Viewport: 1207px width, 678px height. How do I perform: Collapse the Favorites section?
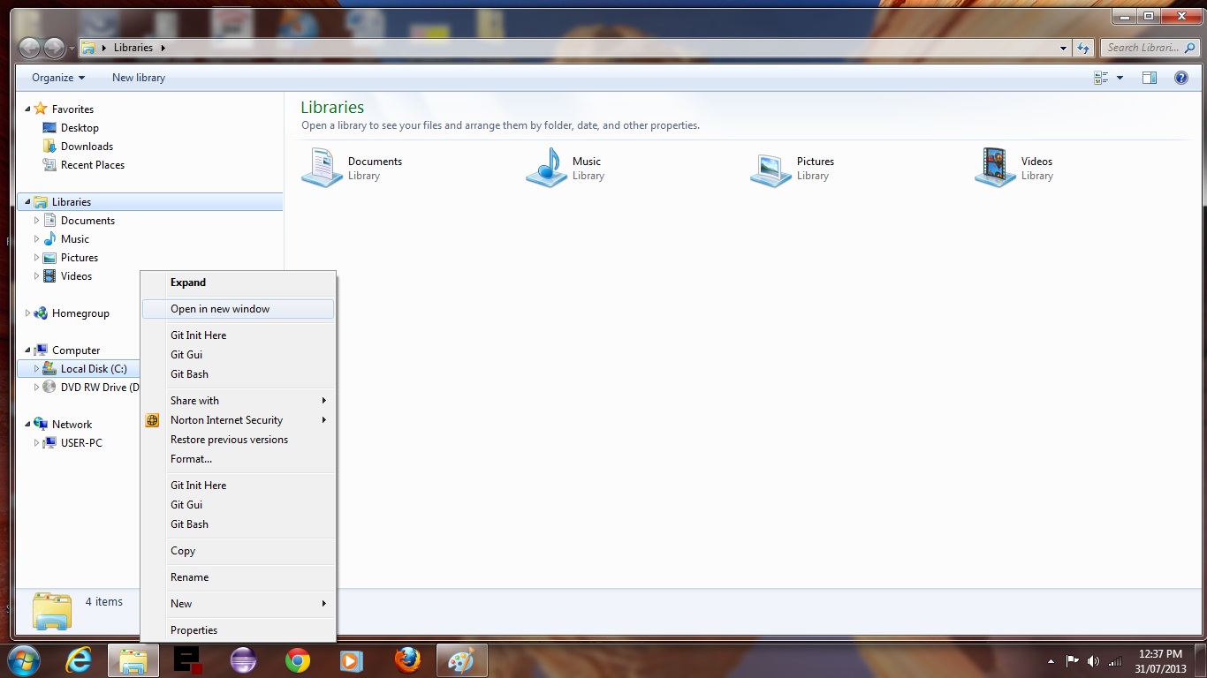pos(27,109)
